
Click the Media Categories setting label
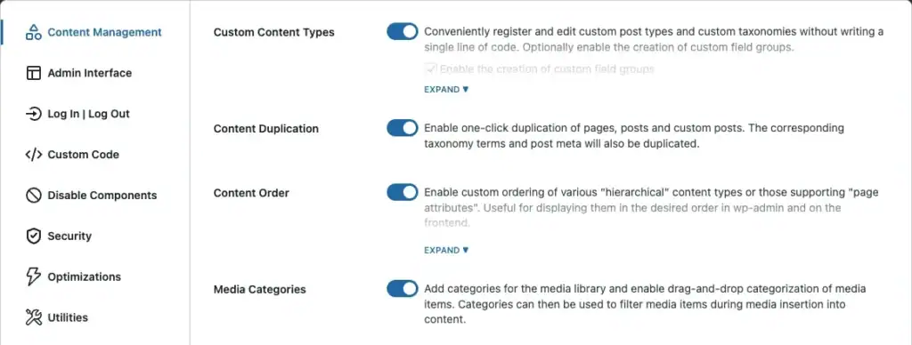(260, 289)
